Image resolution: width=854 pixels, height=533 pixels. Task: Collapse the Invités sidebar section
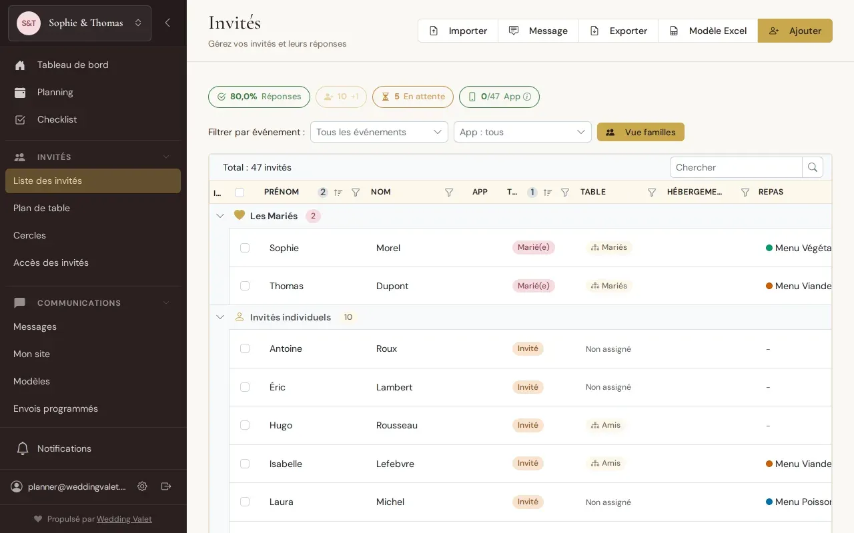tap(166, 157)
